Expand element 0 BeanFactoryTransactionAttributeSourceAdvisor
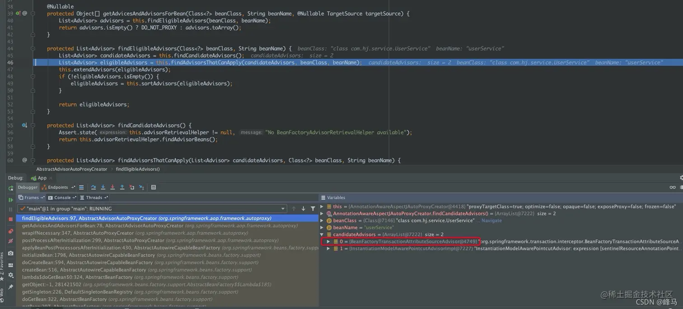The height and width of the screenshot is (309, 683). (328, 242)
